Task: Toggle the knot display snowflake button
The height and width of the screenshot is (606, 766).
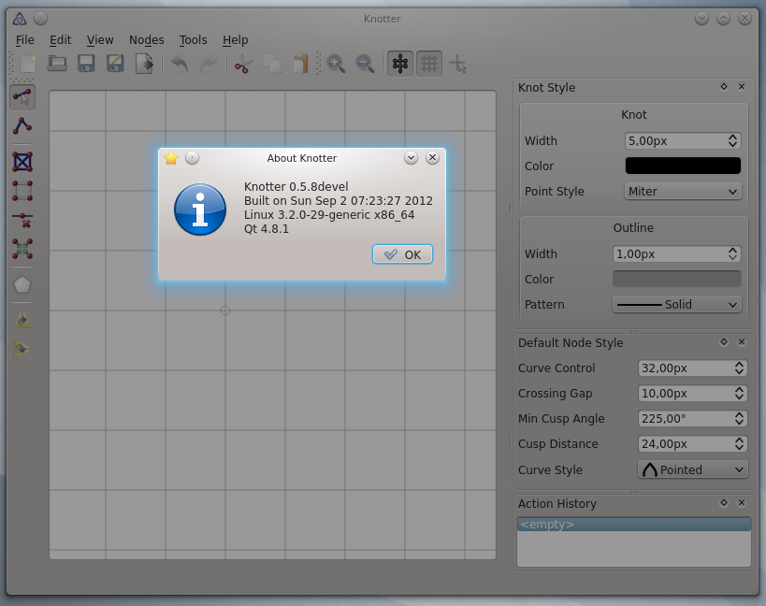Action: (x=400, y=64)
